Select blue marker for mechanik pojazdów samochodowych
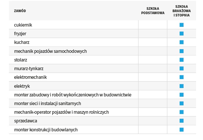203x140 pixels. (182, 51)
